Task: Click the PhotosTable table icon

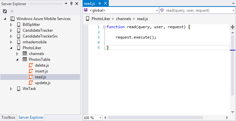Action: point(25,60)
